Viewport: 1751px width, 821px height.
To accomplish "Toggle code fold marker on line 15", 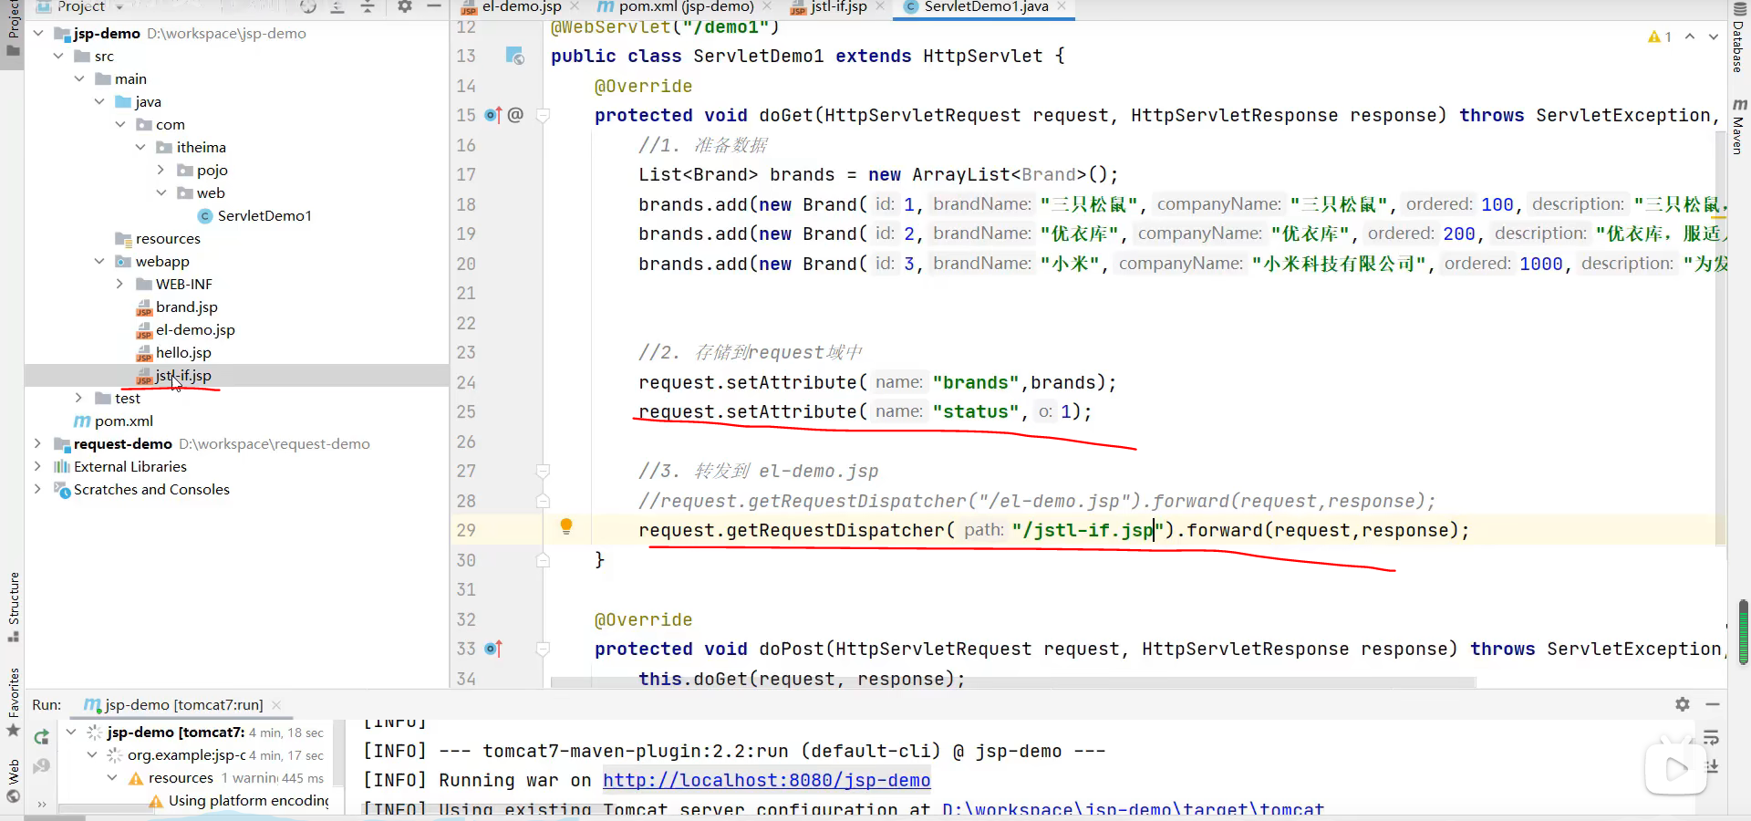I will (543, 115).
